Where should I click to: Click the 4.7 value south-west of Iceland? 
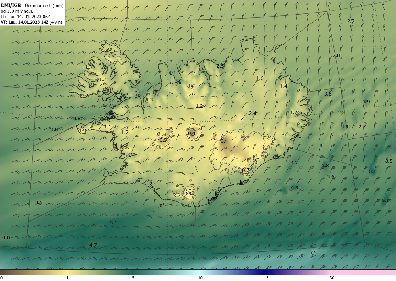93,245
